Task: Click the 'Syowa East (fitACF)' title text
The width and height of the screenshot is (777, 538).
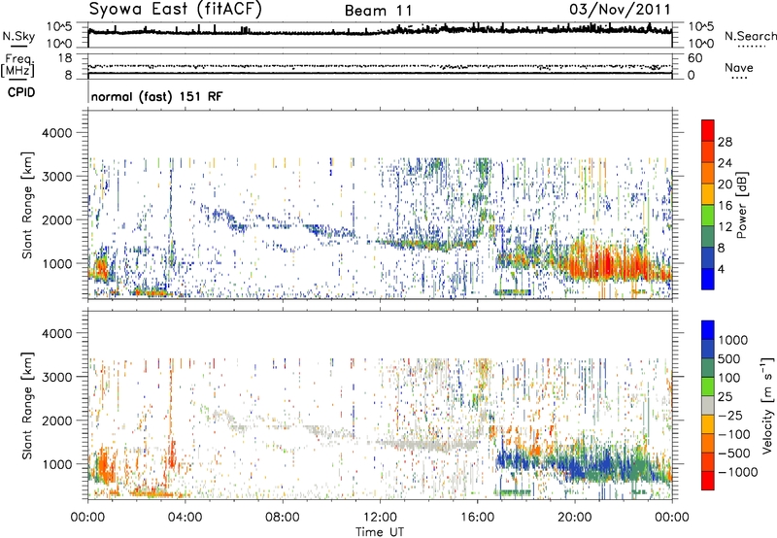Action: coord(176,9)
